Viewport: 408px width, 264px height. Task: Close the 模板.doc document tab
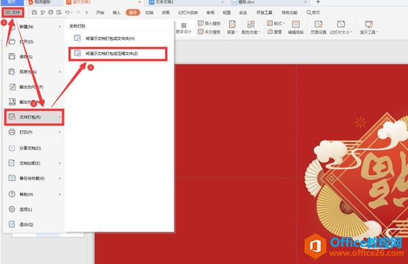click(x=305, y=2)
